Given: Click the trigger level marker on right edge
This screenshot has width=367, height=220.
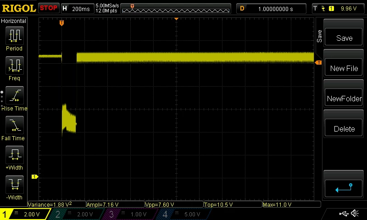Looking at the screenshot, I should click(x=318, y=63).
